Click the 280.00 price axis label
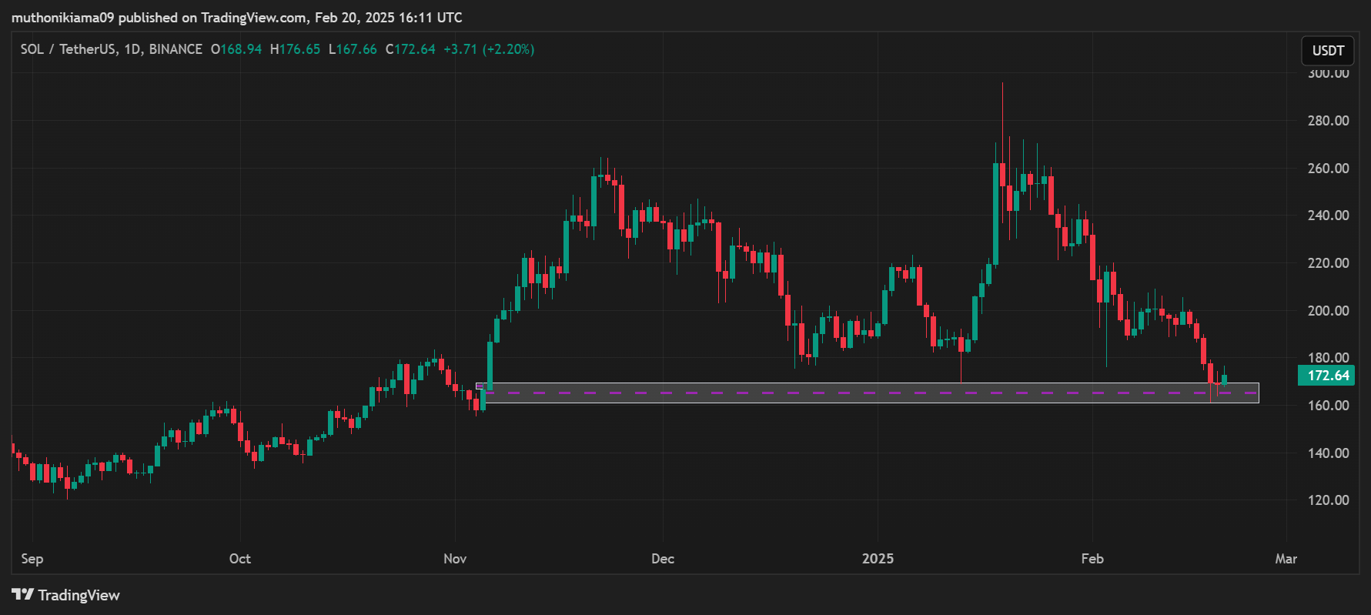 tap(1328, 121)
